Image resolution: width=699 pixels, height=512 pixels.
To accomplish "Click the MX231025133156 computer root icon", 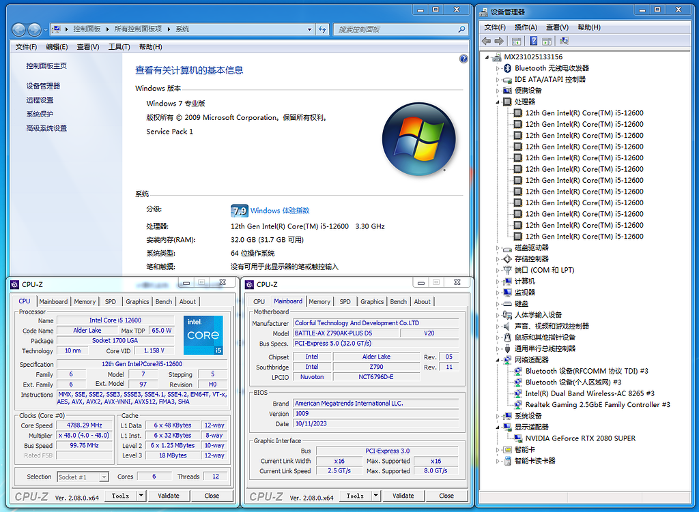I will click(497, 57).
